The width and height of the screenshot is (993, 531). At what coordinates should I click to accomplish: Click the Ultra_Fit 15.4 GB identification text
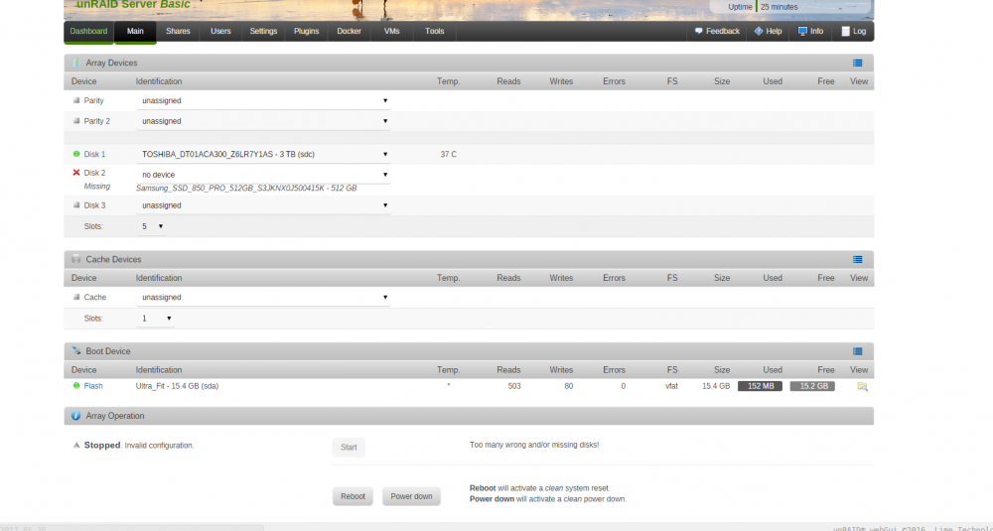point(178,386)
